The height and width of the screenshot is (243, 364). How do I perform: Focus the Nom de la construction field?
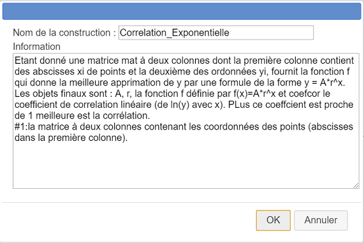click(216, 33)
